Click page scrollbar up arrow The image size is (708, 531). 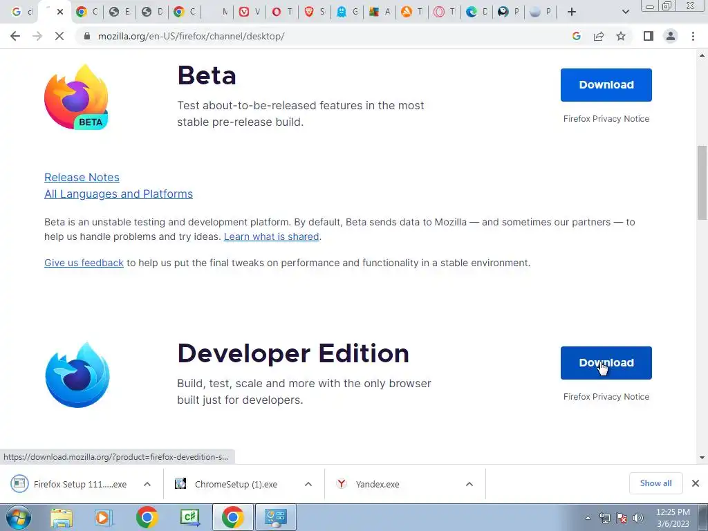click(702, 55)
